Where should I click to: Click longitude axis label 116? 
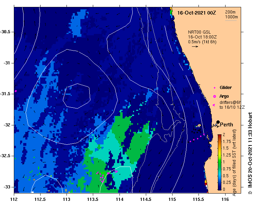[x=225, y=199]
